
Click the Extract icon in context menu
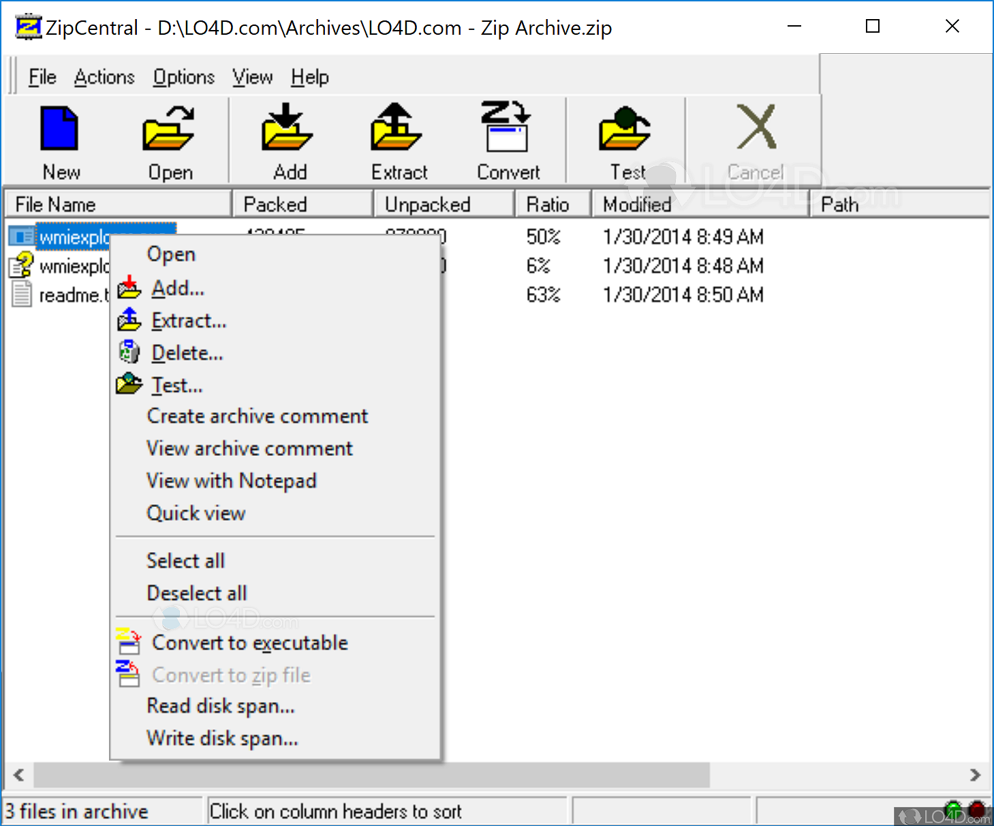(129, 320)
